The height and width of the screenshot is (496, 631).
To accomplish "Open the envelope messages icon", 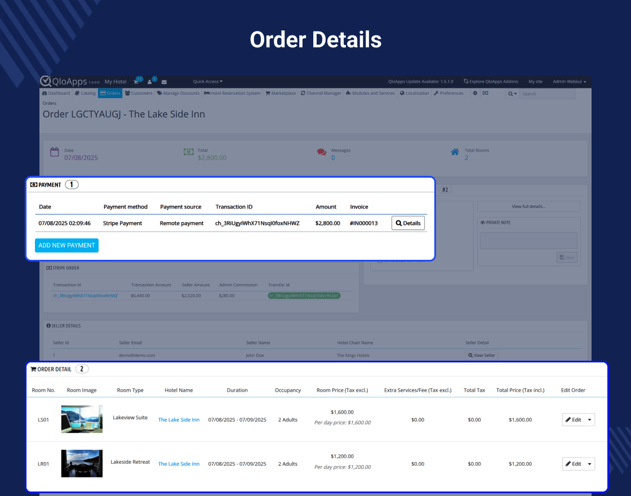I will (164, 82).
